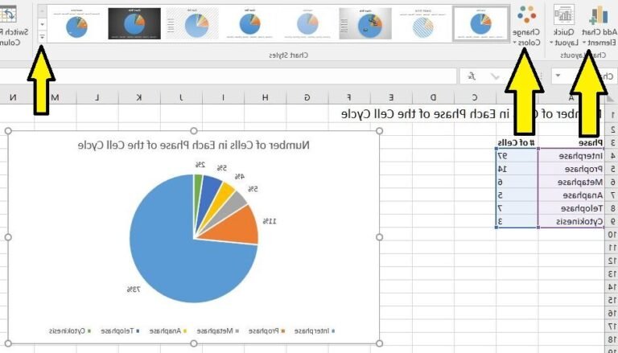Select column G header
The height and width of the screenshot is (353, 618).
(x=307, y=97)
